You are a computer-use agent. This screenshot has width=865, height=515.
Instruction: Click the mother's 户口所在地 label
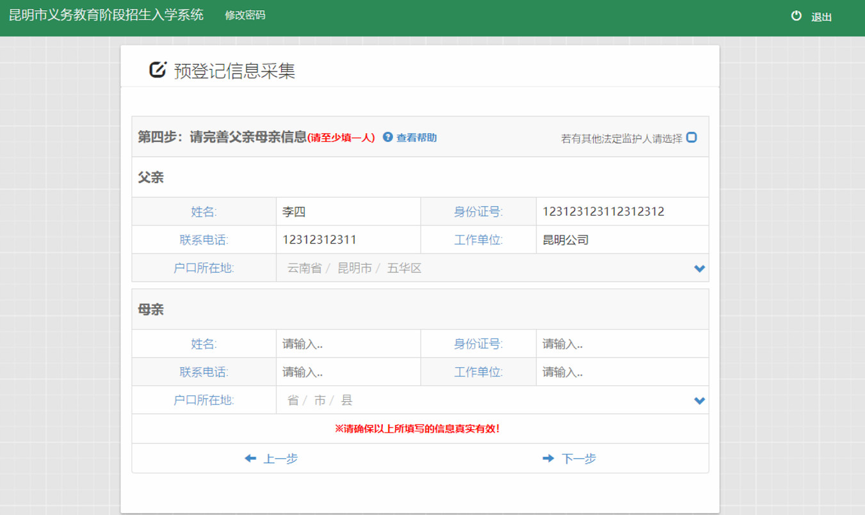(x=204, y=400)
